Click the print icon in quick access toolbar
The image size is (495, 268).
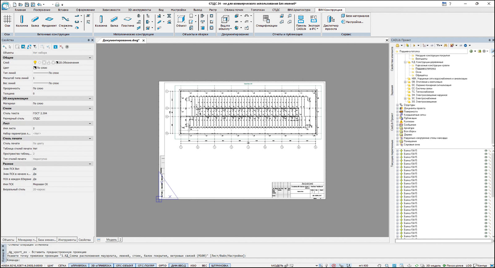click(x=57, y=4)
